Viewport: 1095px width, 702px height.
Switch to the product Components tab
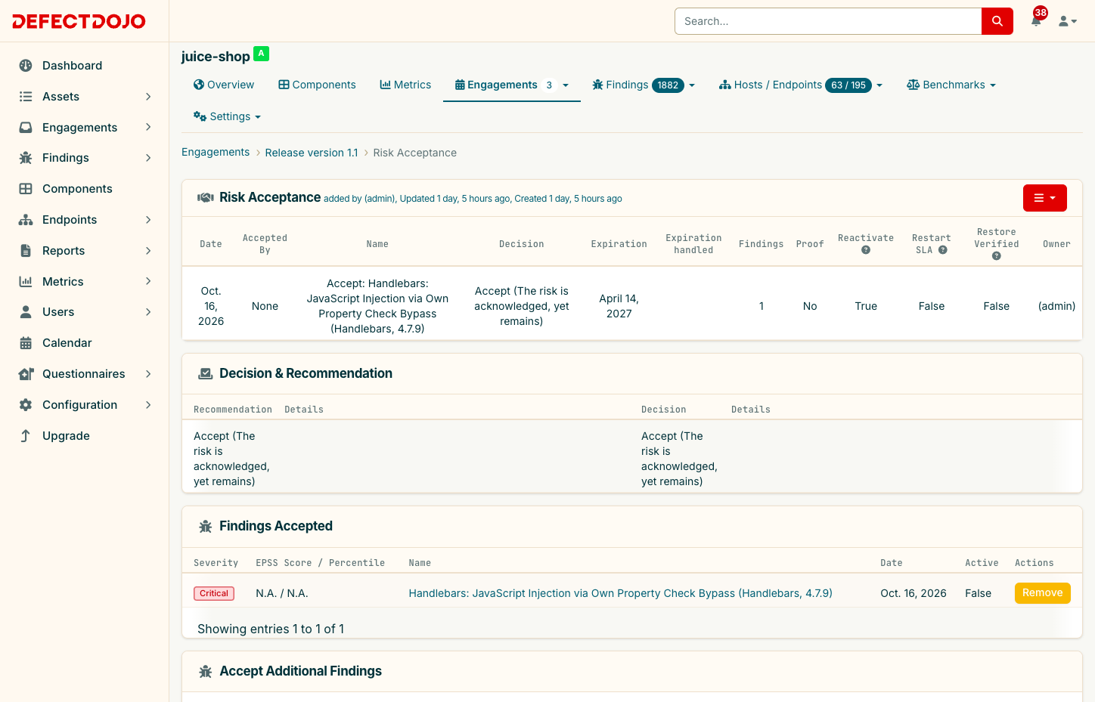(317, 85)
